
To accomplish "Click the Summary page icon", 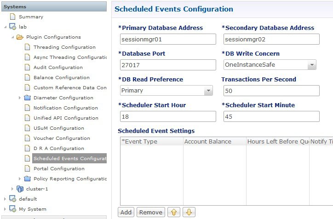I will point(13,17).
